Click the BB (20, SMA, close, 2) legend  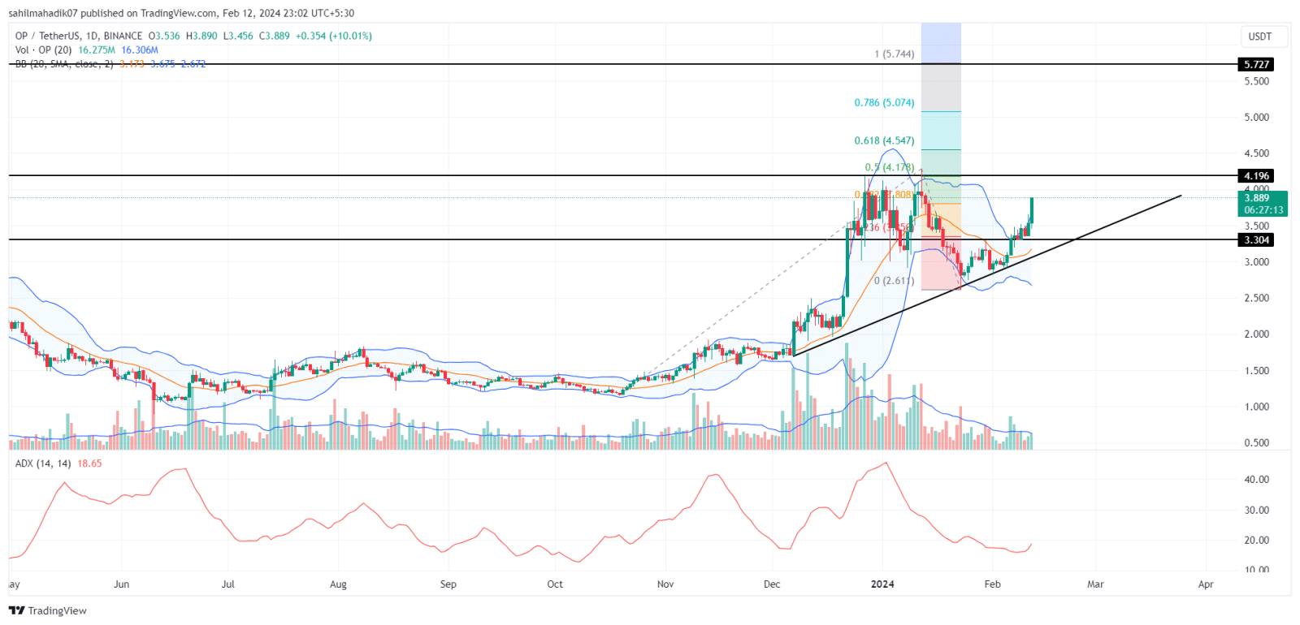coord(64,63)
